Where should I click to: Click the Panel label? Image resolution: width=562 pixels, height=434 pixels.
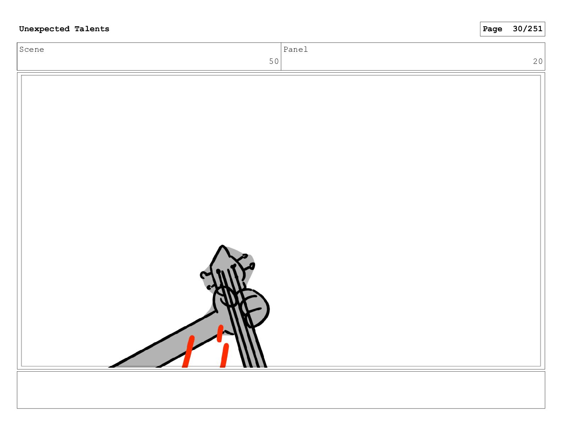coord(296,50)
